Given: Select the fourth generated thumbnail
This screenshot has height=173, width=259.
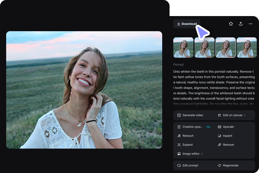Looking at the screenshot, I should pos(247,48).
